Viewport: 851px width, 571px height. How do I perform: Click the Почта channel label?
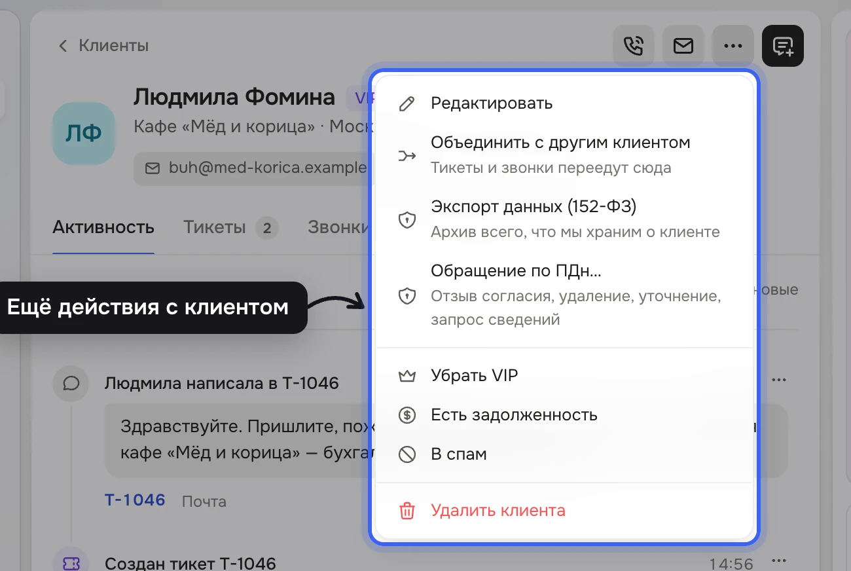(204, 502)
